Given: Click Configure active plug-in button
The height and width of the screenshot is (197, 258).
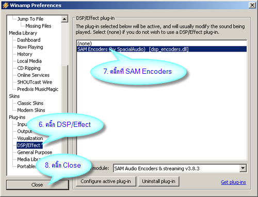Looking at the screenshot, I should tap(106, 182).
